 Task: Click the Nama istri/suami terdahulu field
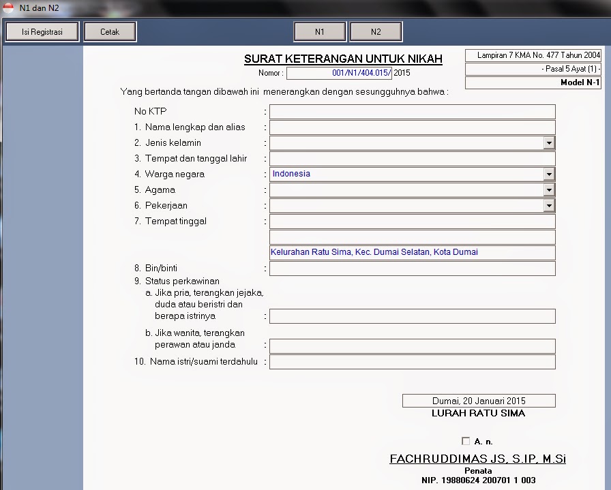click(412, 361)
